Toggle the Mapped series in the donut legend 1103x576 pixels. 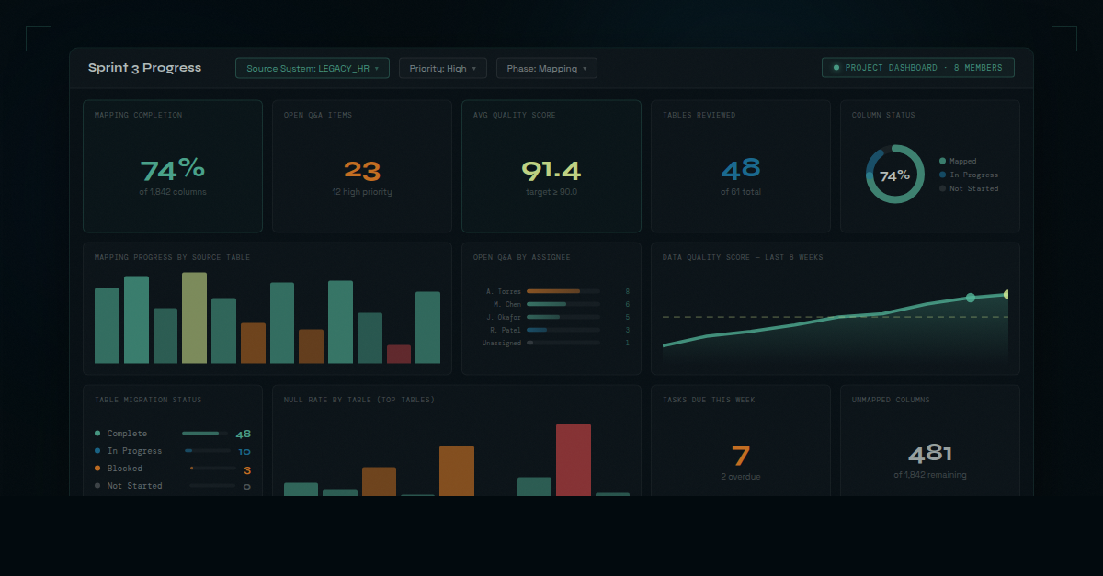(958, 161)
